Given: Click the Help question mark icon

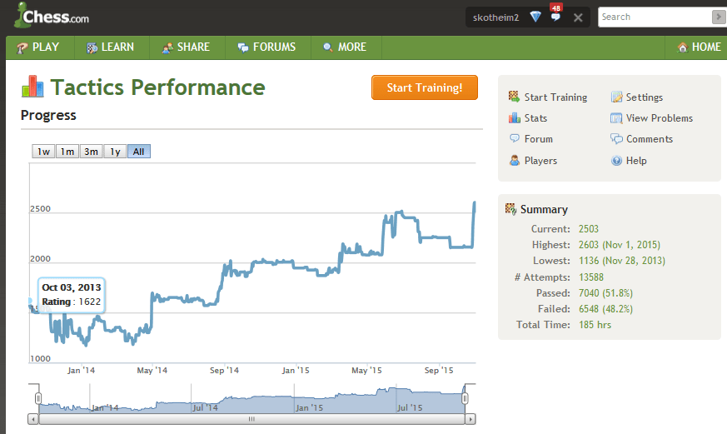Looking at the screenshot, I should point(616,161).
